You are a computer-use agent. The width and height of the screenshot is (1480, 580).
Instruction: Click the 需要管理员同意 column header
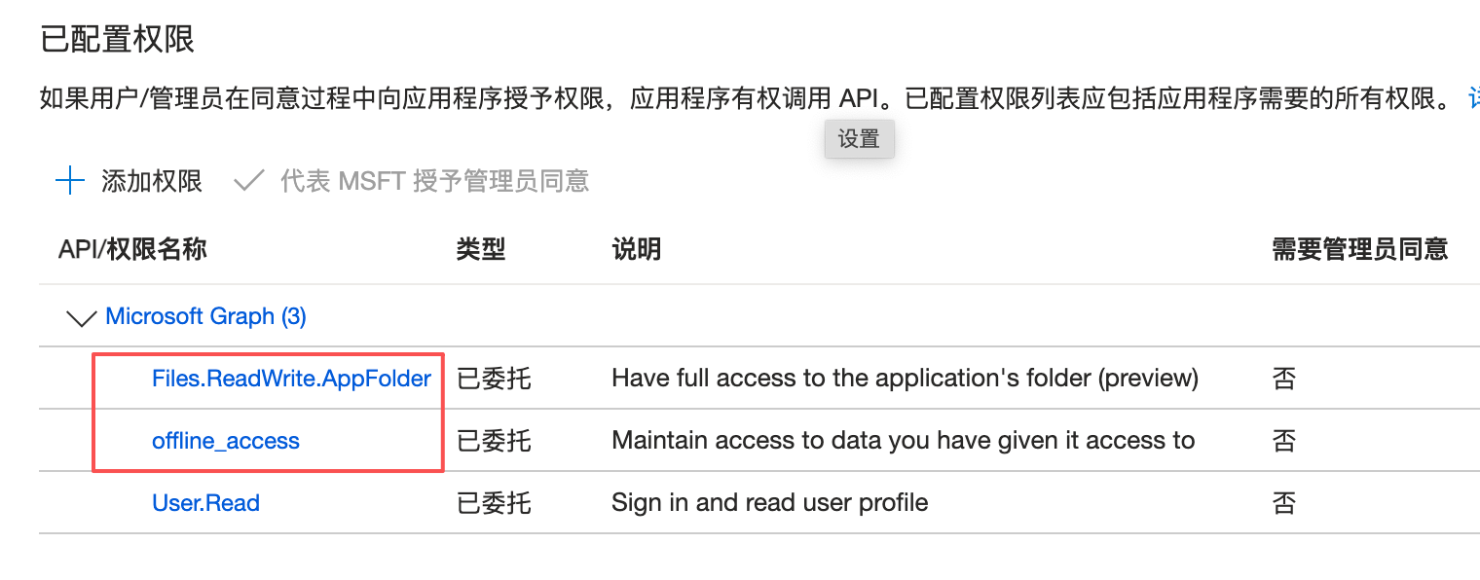[1359, 249]
